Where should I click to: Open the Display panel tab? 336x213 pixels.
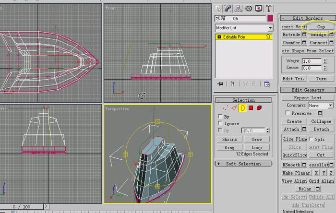click(259, 9)
